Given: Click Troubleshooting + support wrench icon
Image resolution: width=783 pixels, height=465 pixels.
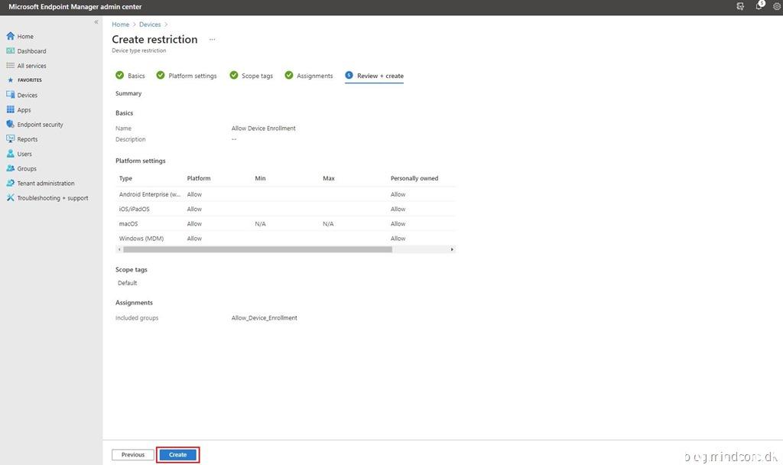Looking at the screenshot, I should 11,198.
